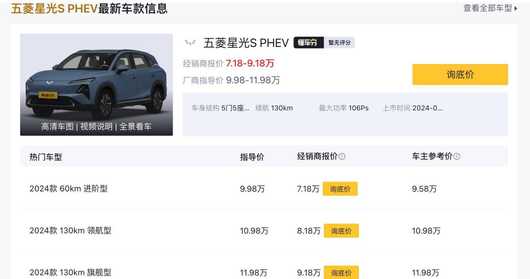Click 询底价 for 130km 旗舰型
530x279 pixels.
pyautogui.click(x=341, y=273)
